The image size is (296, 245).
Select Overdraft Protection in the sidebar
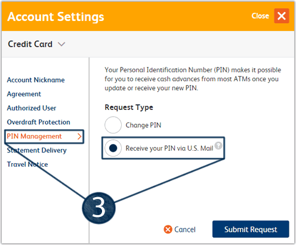pos(38,122)
